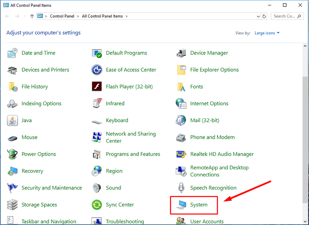Expand chevron after Control Panel breadcrumb
This screenshot has height=225, width=309.
78,16
